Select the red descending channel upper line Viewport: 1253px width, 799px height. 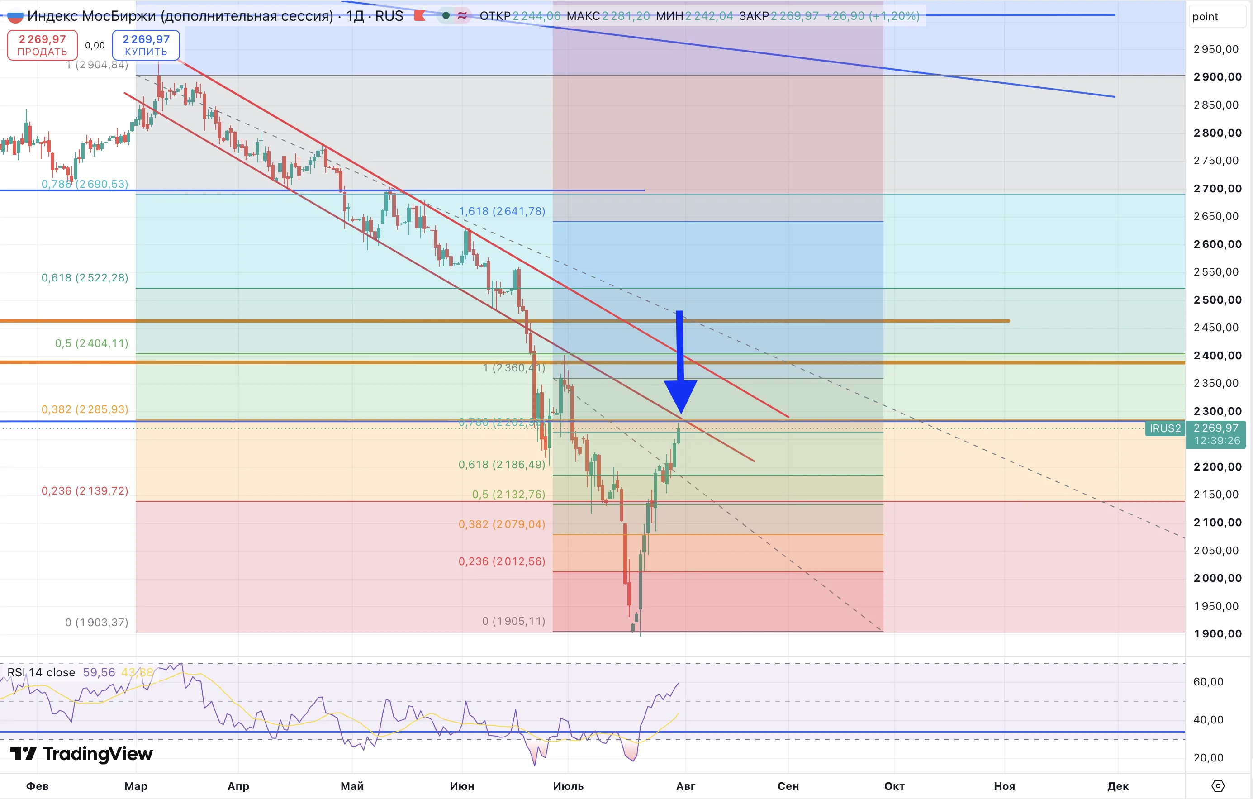point(484,239)
